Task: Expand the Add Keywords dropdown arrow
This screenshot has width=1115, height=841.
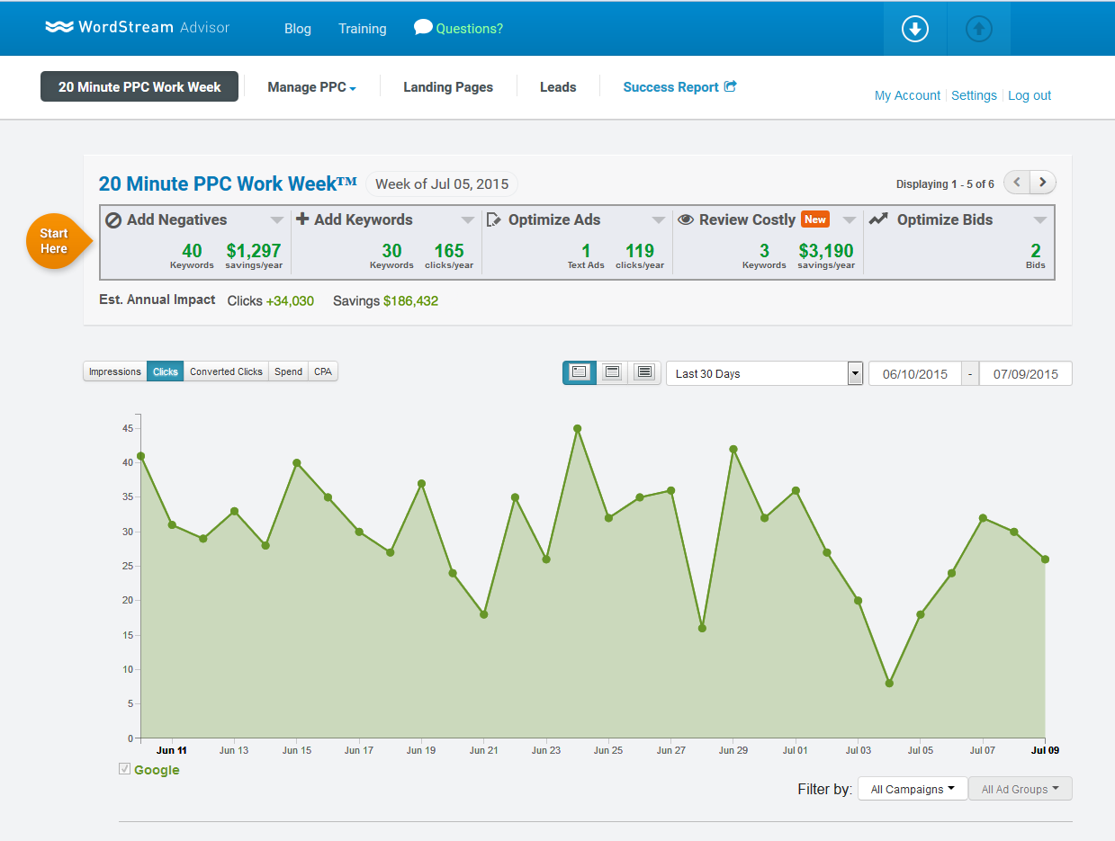Action: pyautogui.click(x=468, y=220)
